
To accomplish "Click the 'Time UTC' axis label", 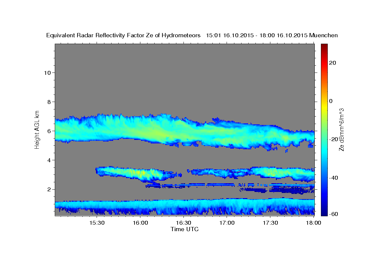I will pyautogui.click(x=184, y=229).
